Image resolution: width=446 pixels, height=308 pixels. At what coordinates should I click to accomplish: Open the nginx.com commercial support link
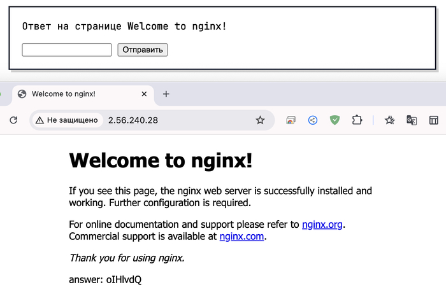click(241, 236)
